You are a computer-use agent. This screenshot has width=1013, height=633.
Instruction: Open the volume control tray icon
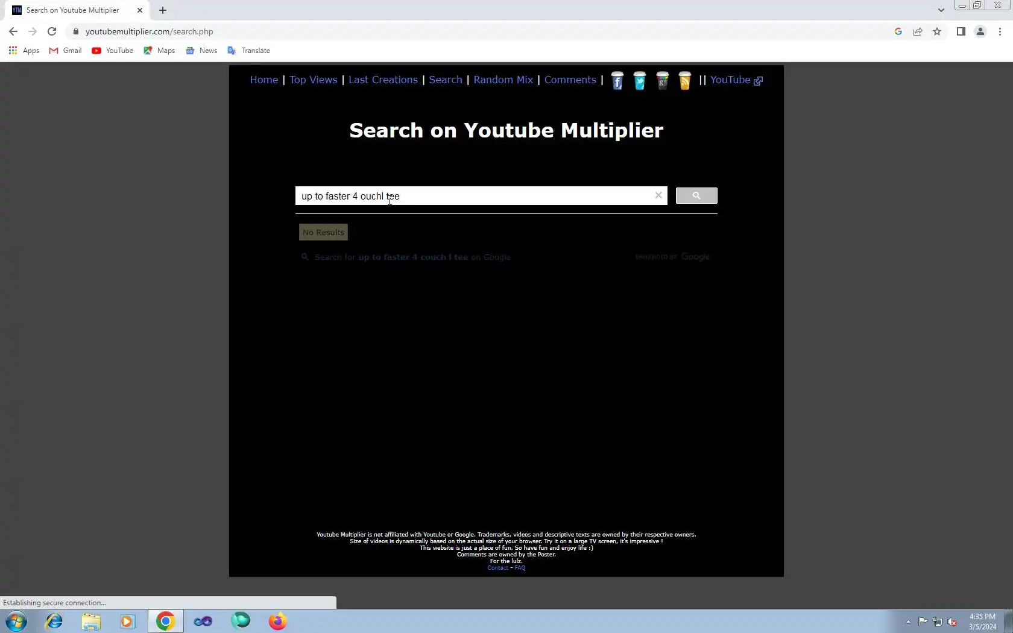pos(953,622)
